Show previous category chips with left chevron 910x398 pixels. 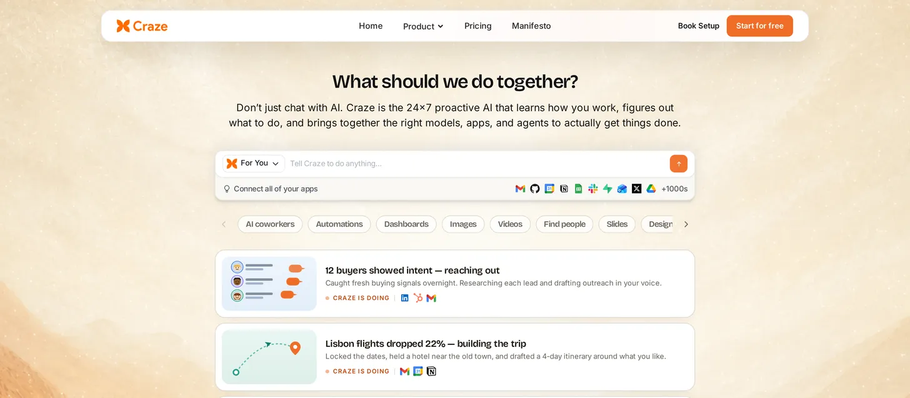pos(224,224)
